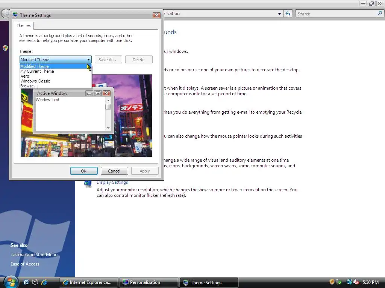Viewport: 385px width, 288px height.
Task: Click Theme Settings taskbar button
Action: tap(209, 282)
